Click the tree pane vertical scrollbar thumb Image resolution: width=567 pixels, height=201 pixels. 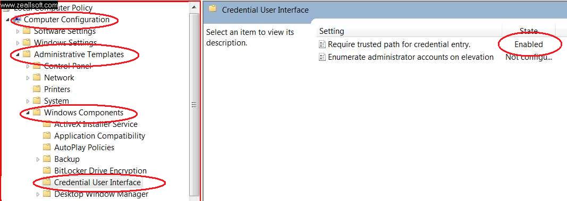pos(194,104)
